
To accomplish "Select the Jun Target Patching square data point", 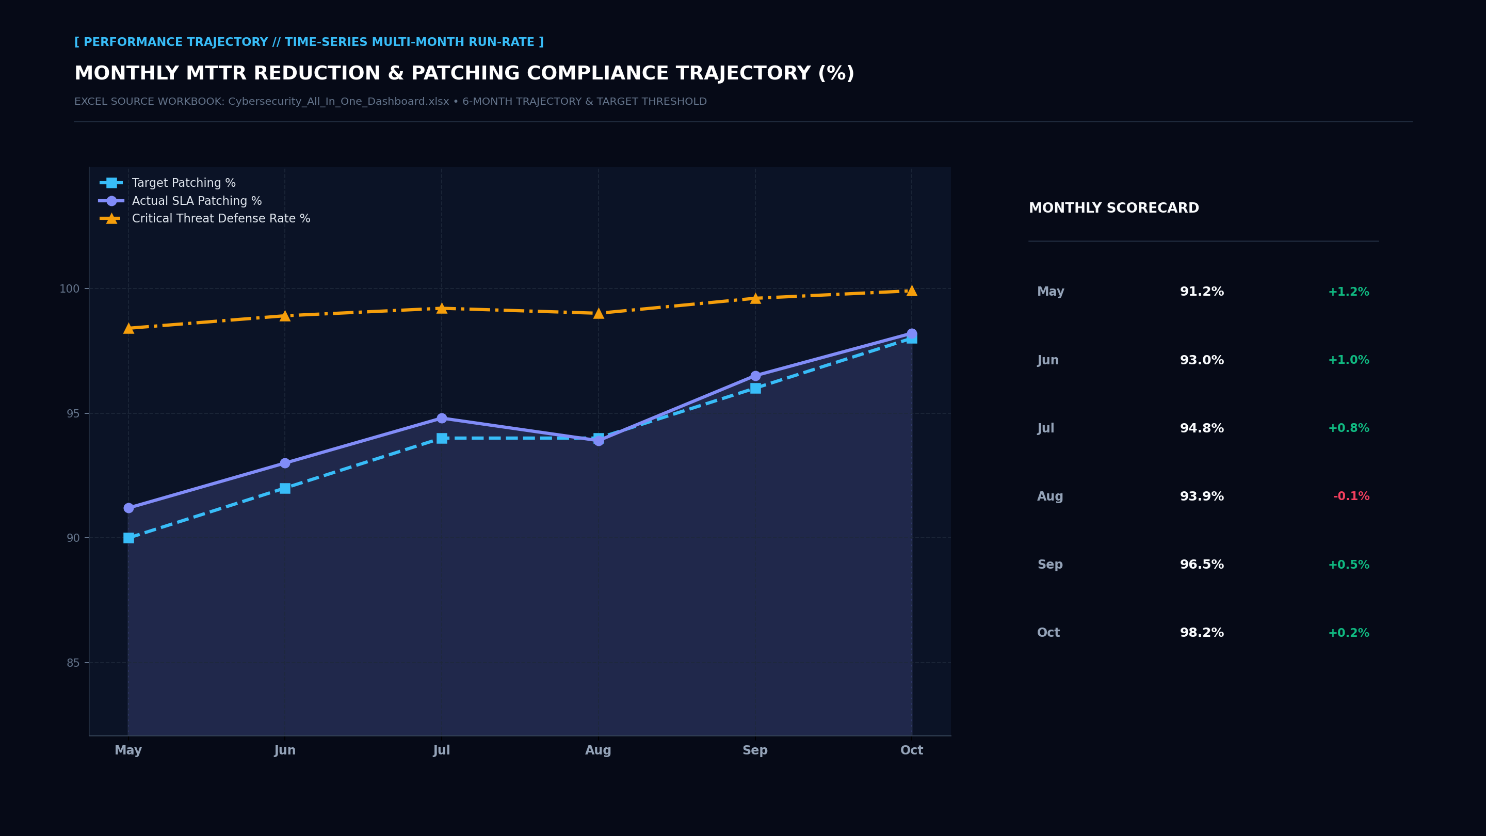I will pyautogui.click(x=285, y=488).
